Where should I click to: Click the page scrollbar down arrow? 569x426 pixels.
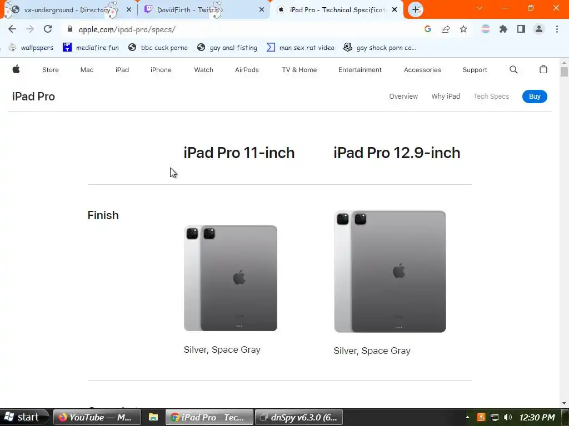tap(564, 403)
